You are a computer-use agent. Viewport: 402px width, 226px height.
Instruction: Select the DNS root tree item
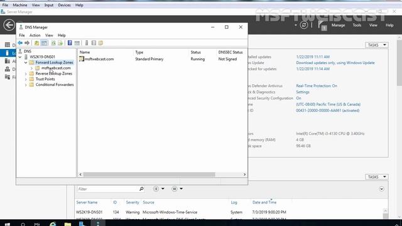[x=28, y=51]
